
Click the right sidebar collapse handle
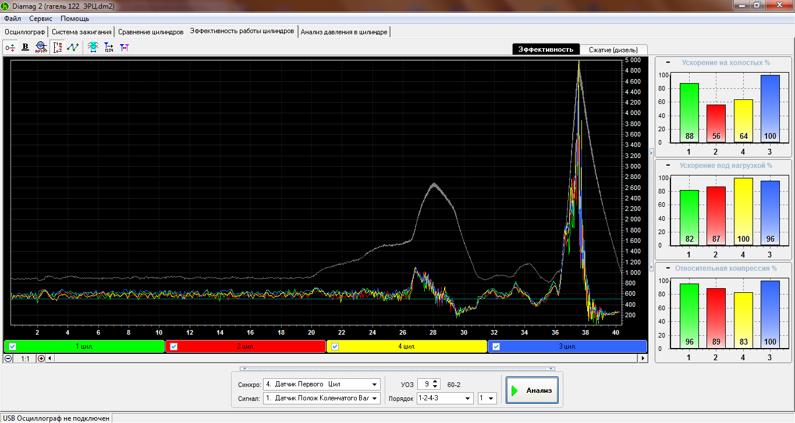click(x=651, y=210)
